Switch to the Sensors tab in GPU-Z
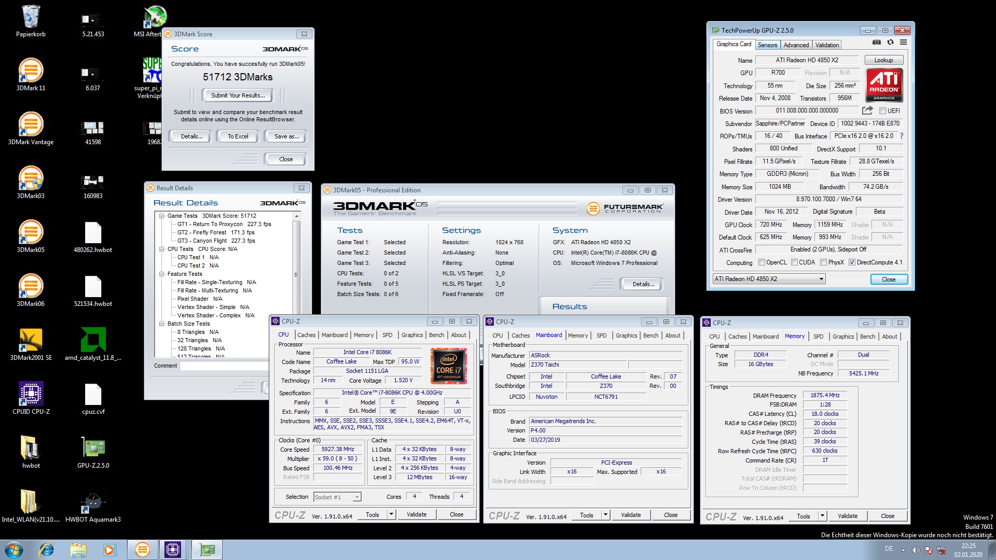996x560 pixels. [x=767, y=45]
